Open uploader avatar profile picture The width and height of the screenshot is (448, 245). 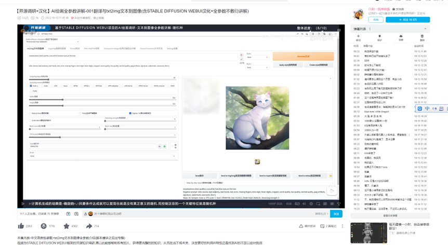click(358, 14)
